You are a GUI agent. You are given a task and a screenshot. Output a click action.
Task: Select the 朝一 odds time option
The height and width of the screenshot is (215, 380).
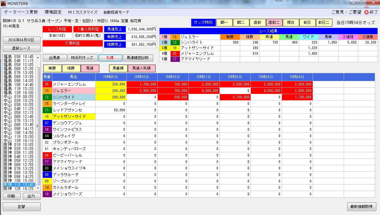coord(224,22)
